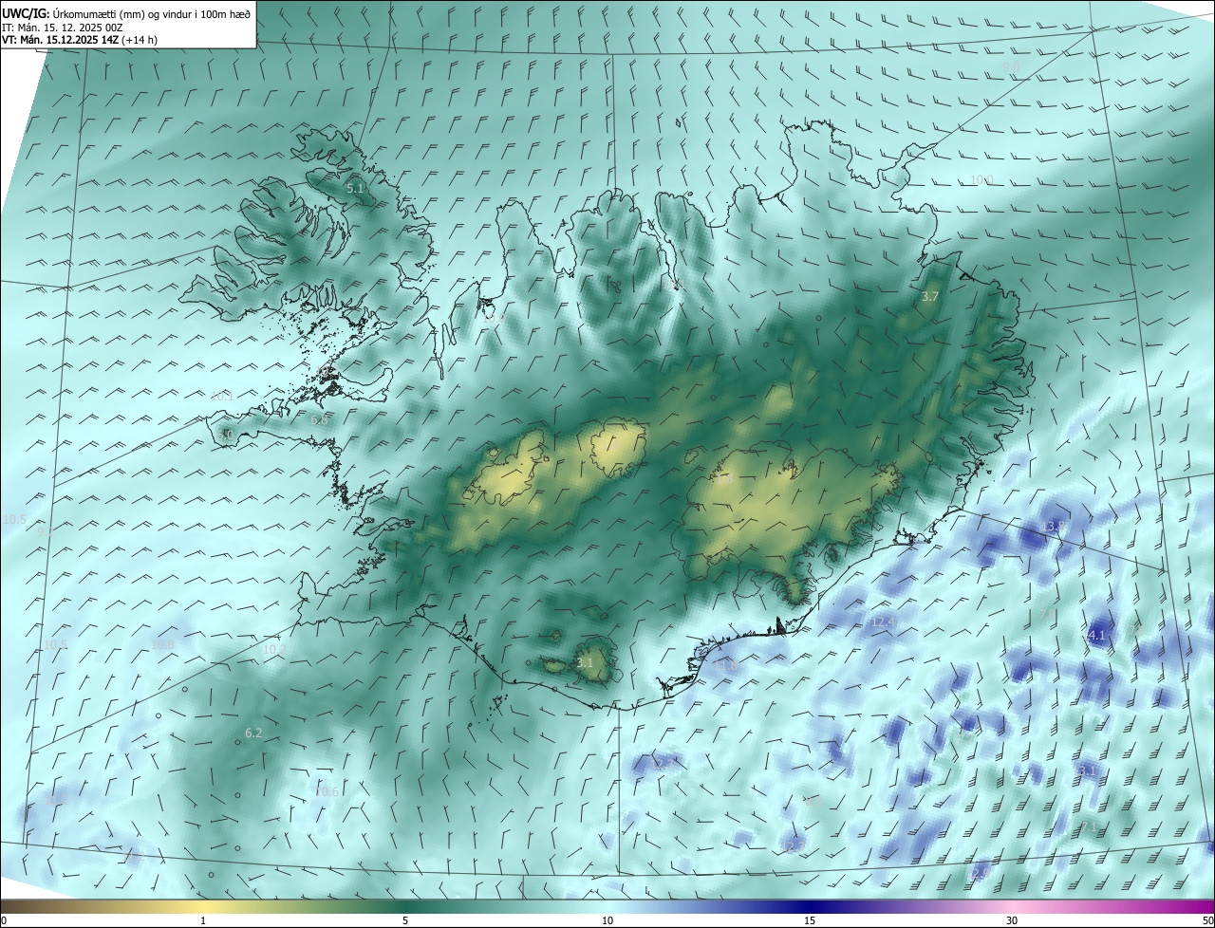This screenshot has width=1215, height=928.
Task: Click the color scale tick label '15'
Action: click(x=810, y=920)
